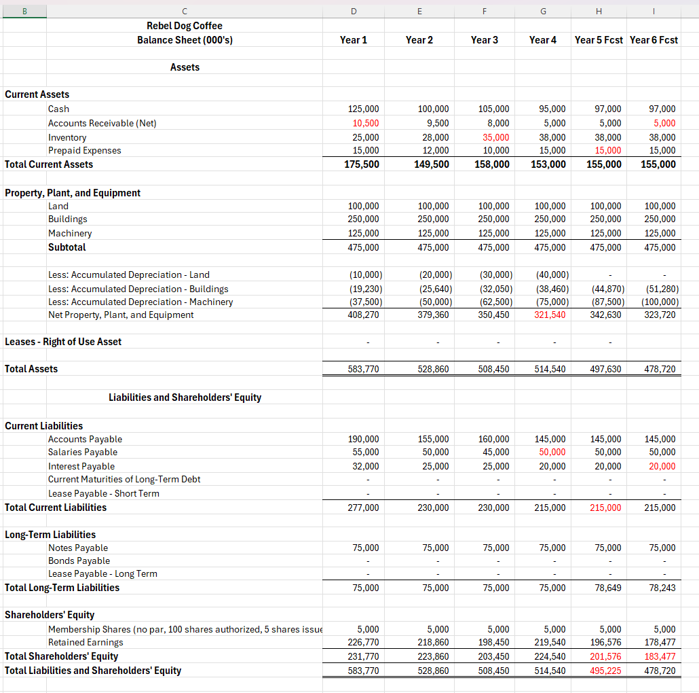Click the 'Total Current Assets' label

pyautogui.click(x=49, y=164)
